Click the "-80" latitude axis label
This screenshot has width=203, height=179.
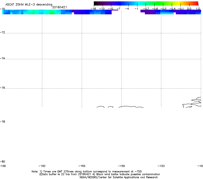tap(2, 161)
